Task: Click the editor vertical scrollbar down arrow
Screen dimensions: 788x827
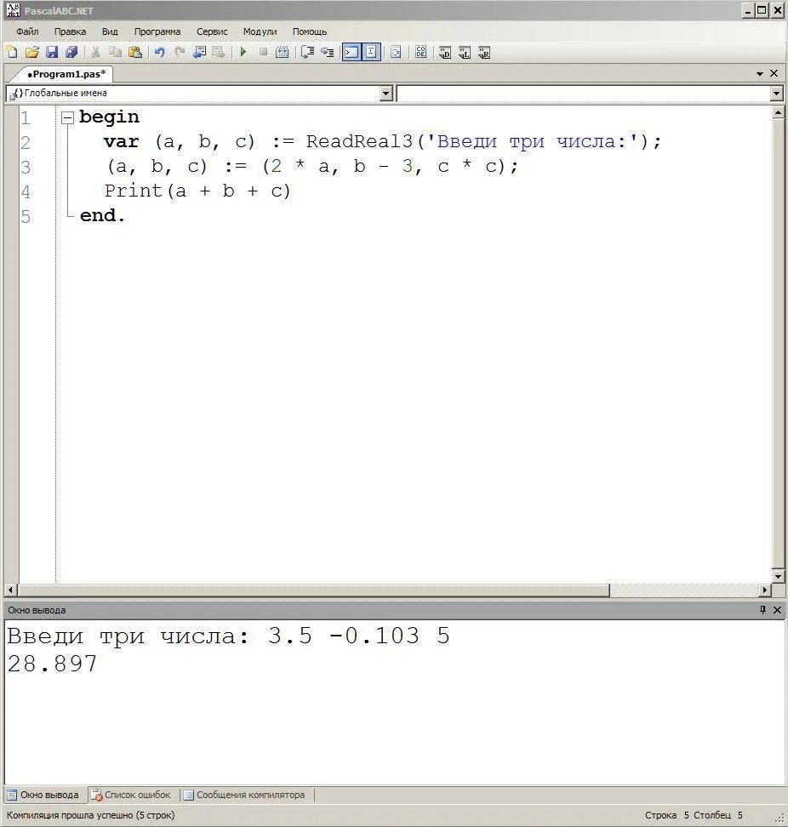Action: 778,577
